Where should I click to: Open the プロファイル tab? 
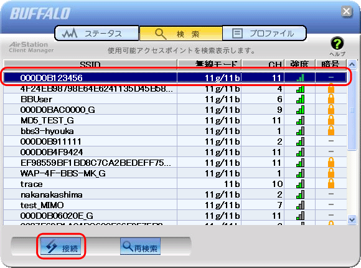tap(264, 34)
